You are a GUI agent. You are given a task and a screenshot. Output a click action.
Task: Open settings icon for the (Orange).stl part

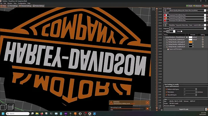[203, 42]
